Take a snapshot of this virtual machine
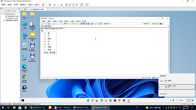This screenshot has width=196, height=110. point(55,5)
